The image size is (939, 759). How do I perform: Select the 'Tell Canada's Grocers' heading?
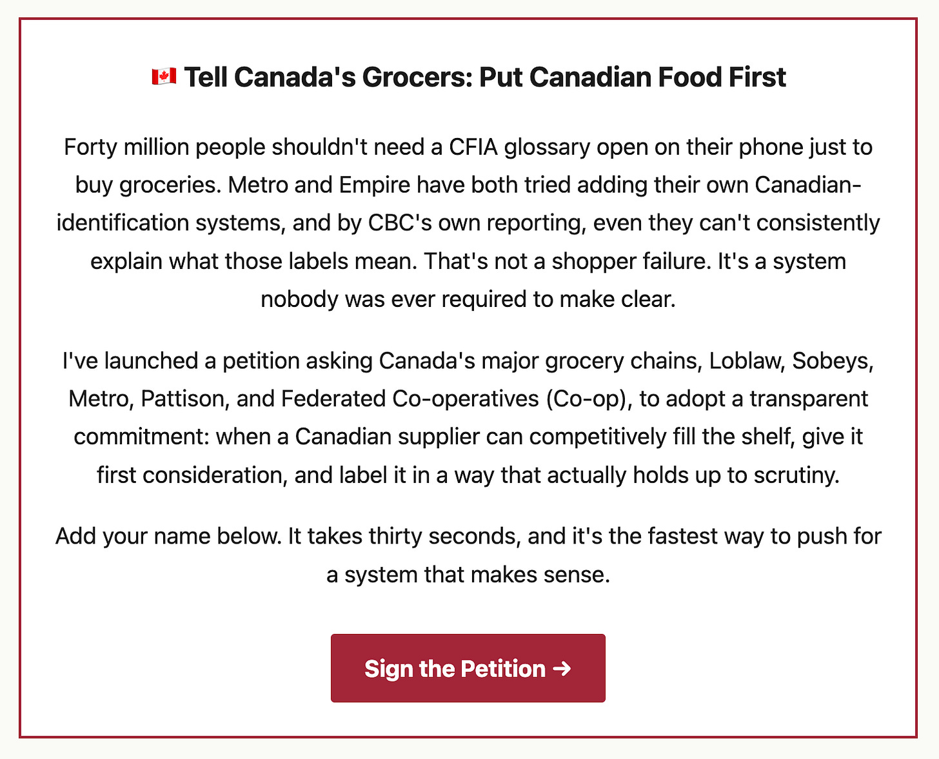coord(469,77)
